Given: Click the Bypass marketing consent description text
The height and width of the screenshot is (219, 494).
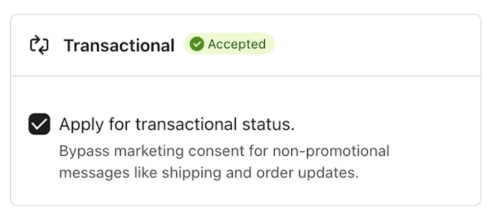Looking at the screenshot, I should [x=224, y=151].
